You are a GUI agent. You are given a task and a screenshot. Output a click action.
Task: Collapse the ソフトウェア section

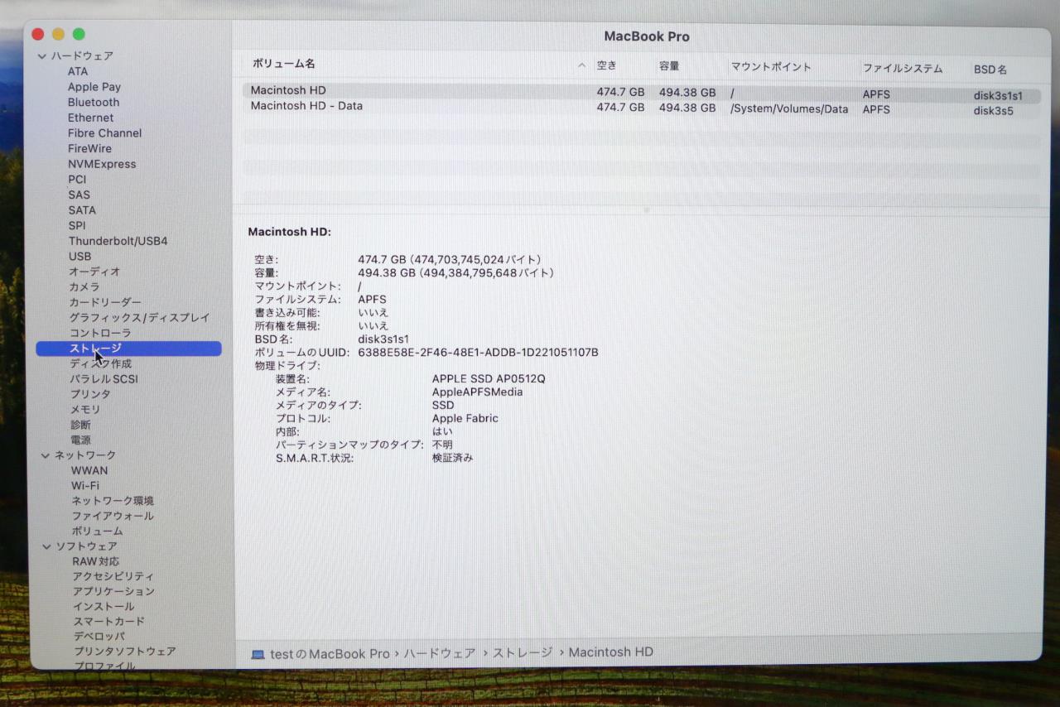tap(46, 546)
